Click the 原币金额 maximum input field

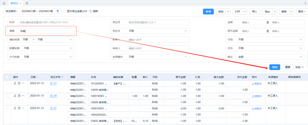coord(287,31)
